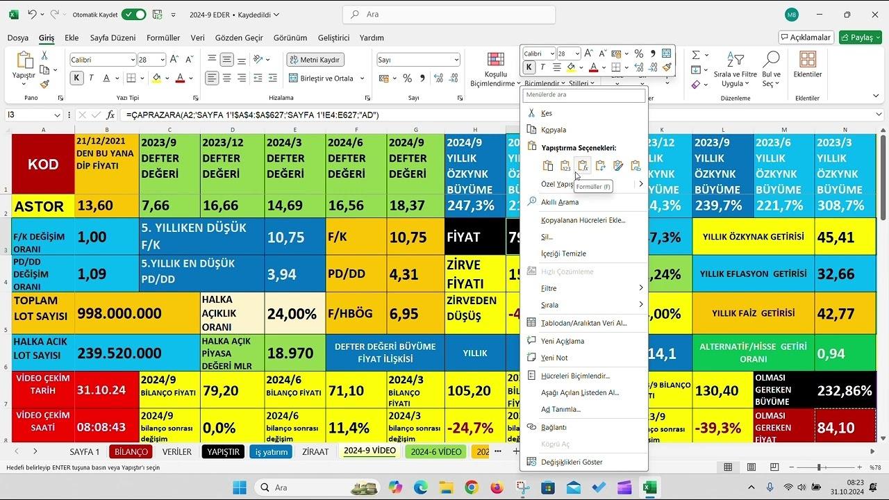Toggle Italic (T) in the ribbon Yazı Tipi group
889x500 pixels.
[x=90, y=78]
